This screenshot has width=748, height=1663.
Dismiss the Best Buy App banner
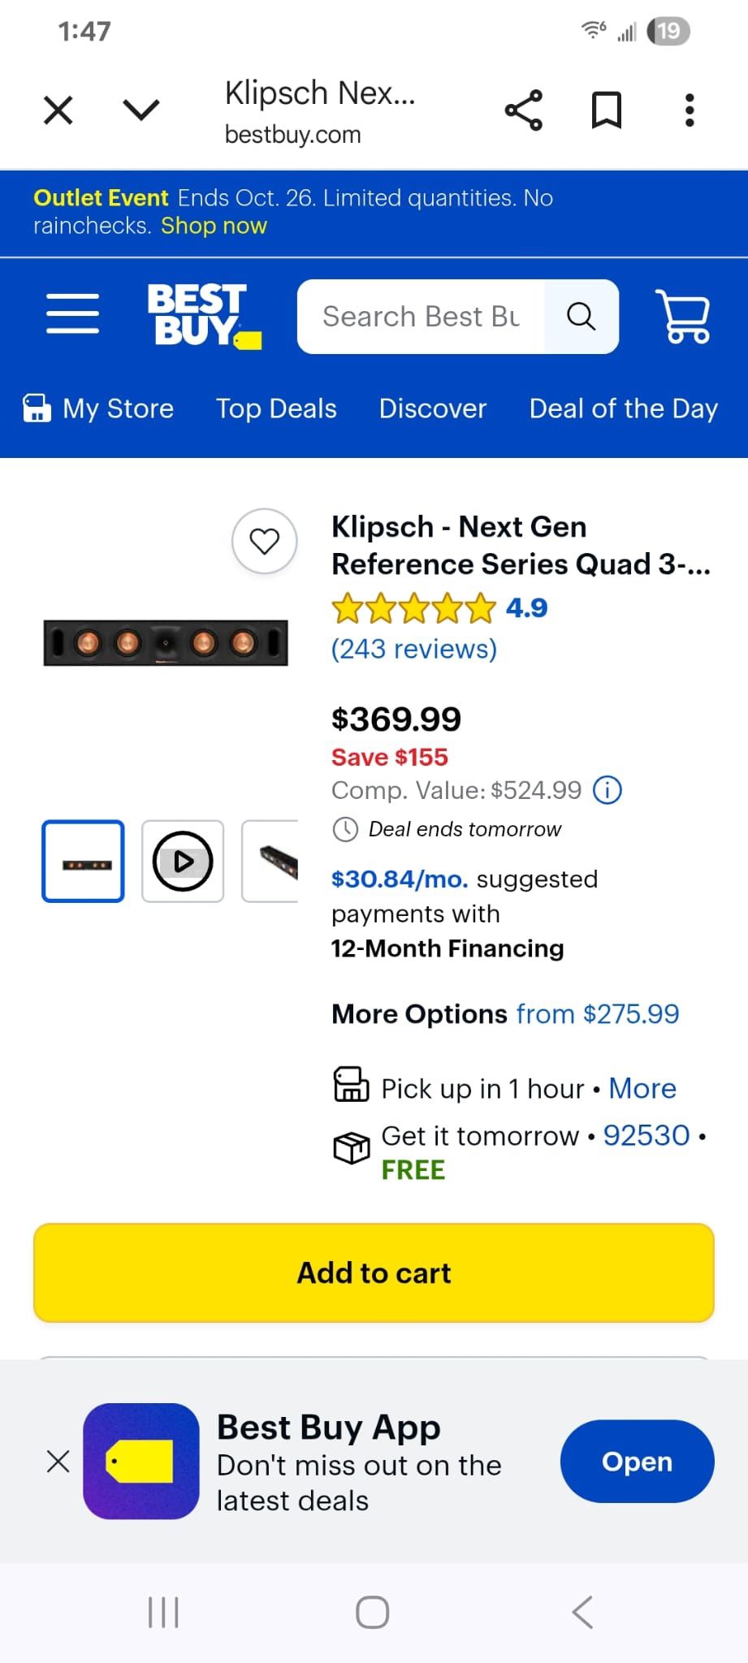coord(58,1461)
